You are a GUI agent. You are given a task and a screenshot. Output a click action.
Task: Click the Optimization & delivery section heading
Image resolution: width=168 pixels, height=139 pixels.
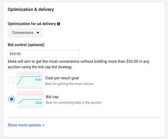(x=31, y=10)
